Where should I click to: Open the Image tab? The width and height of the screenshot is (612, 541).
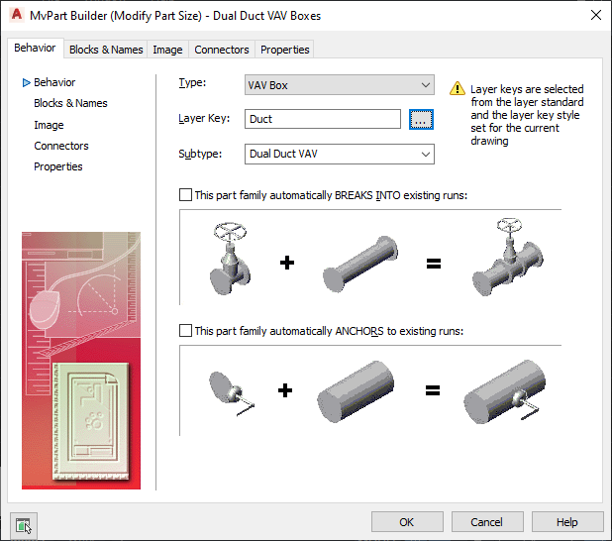point(167,50)
